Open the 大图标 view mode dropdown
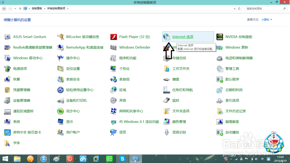 (267, 20)
